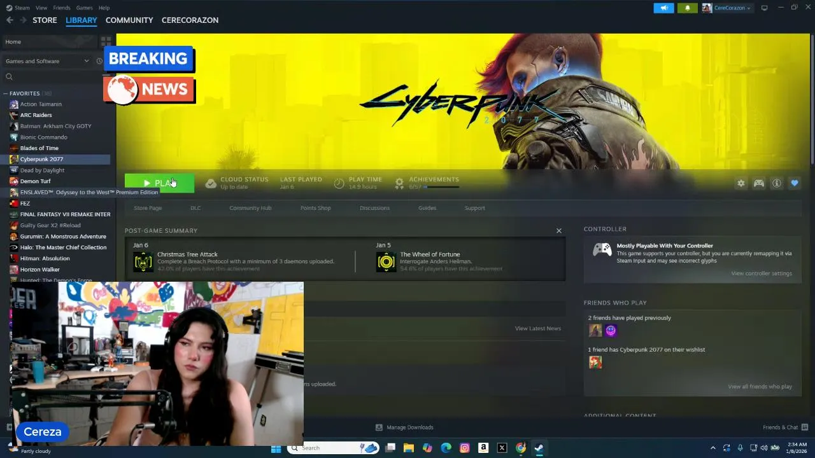Click the Home library button
Screen dimensions: 815x458
pos(50,42)
